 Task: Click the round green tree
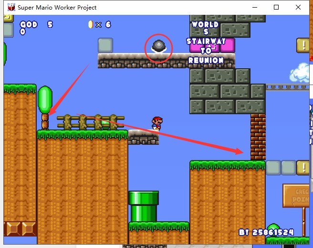pyautogui.click(x=45, y=100)
